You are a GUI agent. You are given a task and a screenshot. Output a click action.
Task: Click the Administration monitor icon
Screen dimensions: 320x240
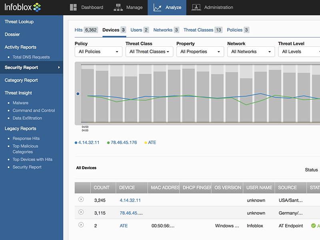coord(196,7)
